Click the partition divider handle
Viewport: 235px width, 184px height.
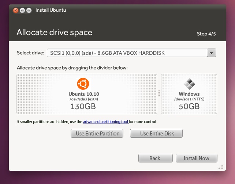point(159,94)
